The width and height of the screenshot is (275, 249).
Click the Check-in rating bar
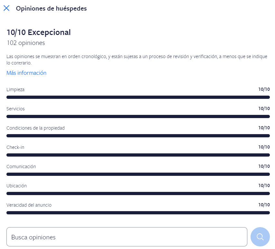138,155
